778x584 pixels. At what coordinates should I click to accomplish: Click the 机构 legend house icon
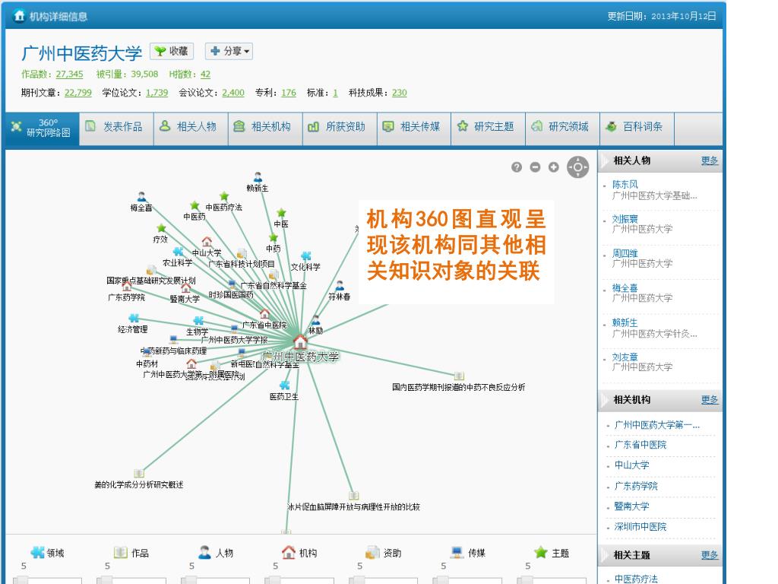coord(288,552)
